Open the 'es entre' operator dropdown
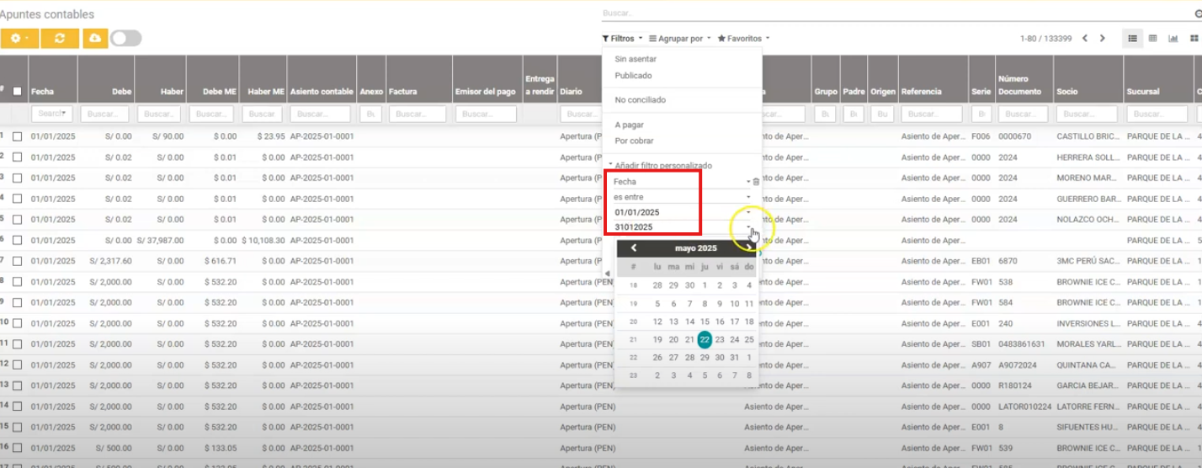This screenshot has width=1202, height=468. pyautogui.click(x=682, y=197)
